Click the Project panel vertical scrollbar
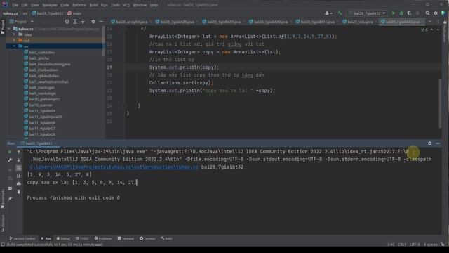The height and width of the screenshot is (253, 449). (x=104, y=41)
